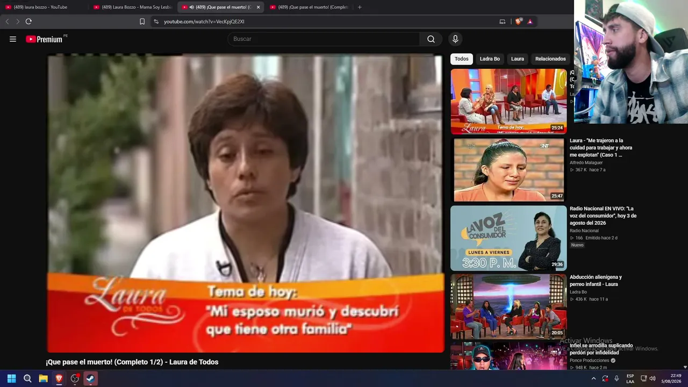The height and width of the screenshot is (387, 688).
Task: Open 'Infiel se arrodilla suplicando' video title
Action: pyautogui.click(x=601, y=349)
